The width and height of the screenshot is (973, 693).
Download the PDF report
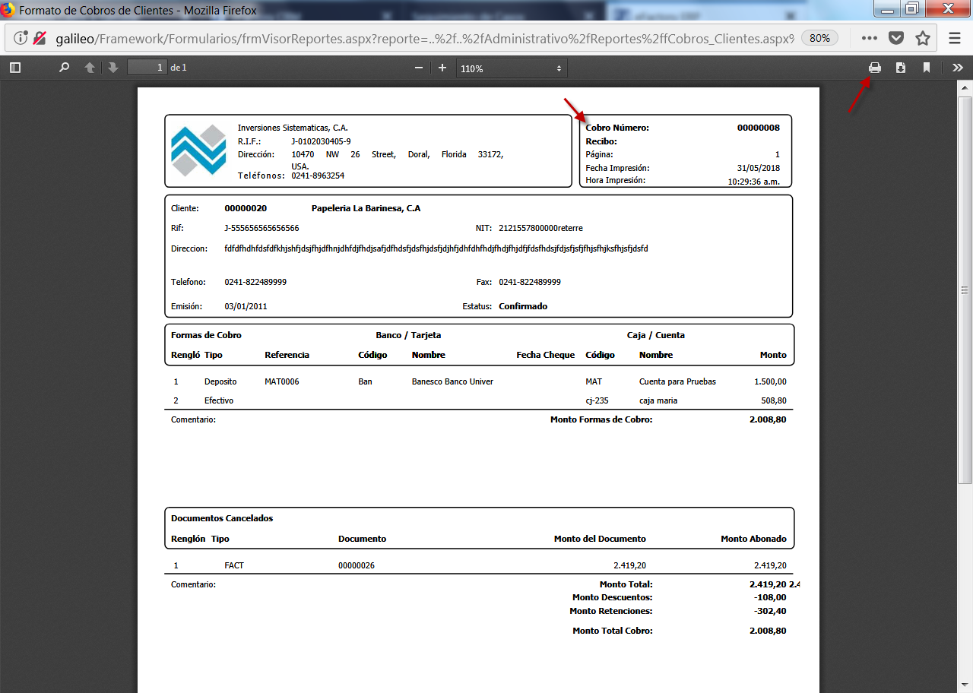click(x=901, y=68)
